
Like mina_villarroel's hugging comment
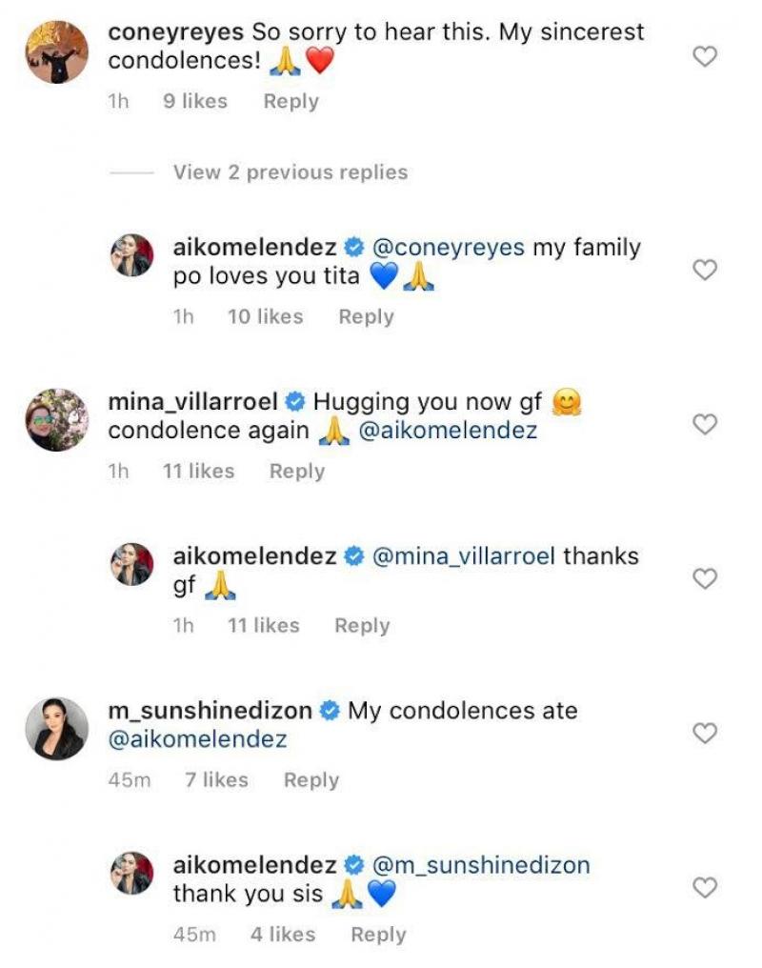click(x=704, y=425)
